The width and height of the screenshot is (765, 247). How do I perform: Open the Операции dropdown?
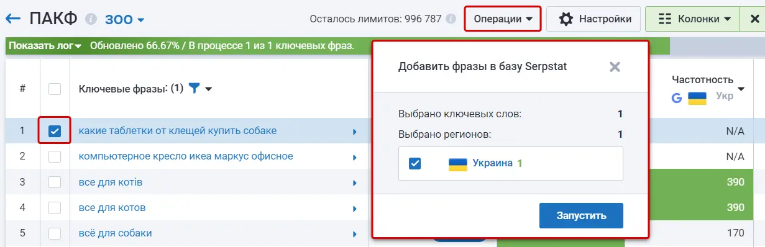point(503,19)
